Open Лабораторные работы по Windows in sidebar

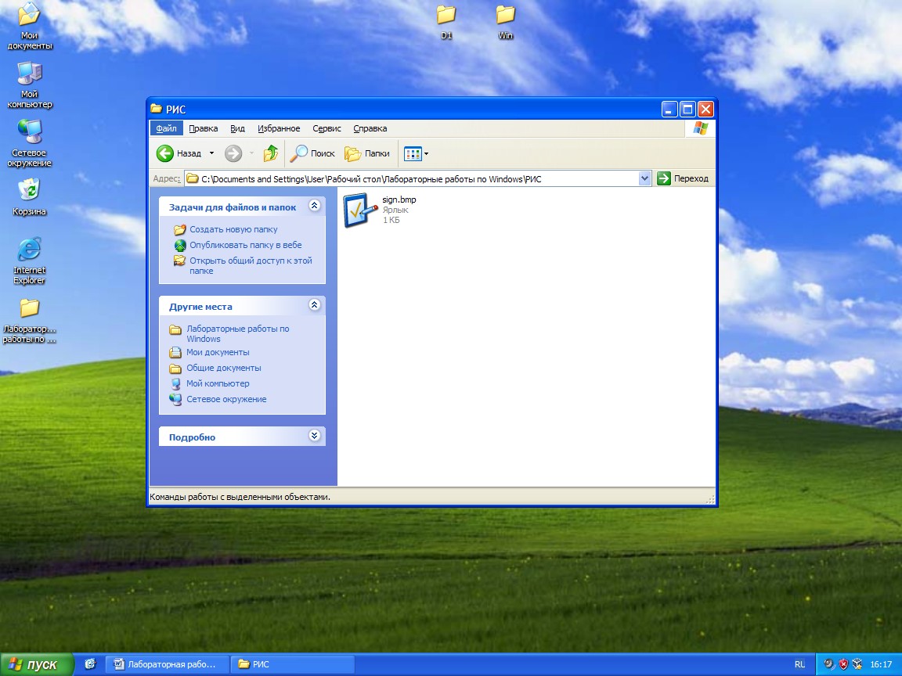237,333
